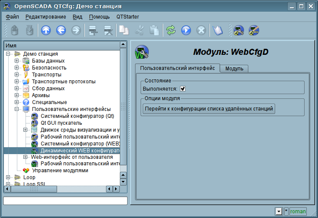318x218 pixels.
Task: Toggle the Выполняется checkbox
Action: 183,88
